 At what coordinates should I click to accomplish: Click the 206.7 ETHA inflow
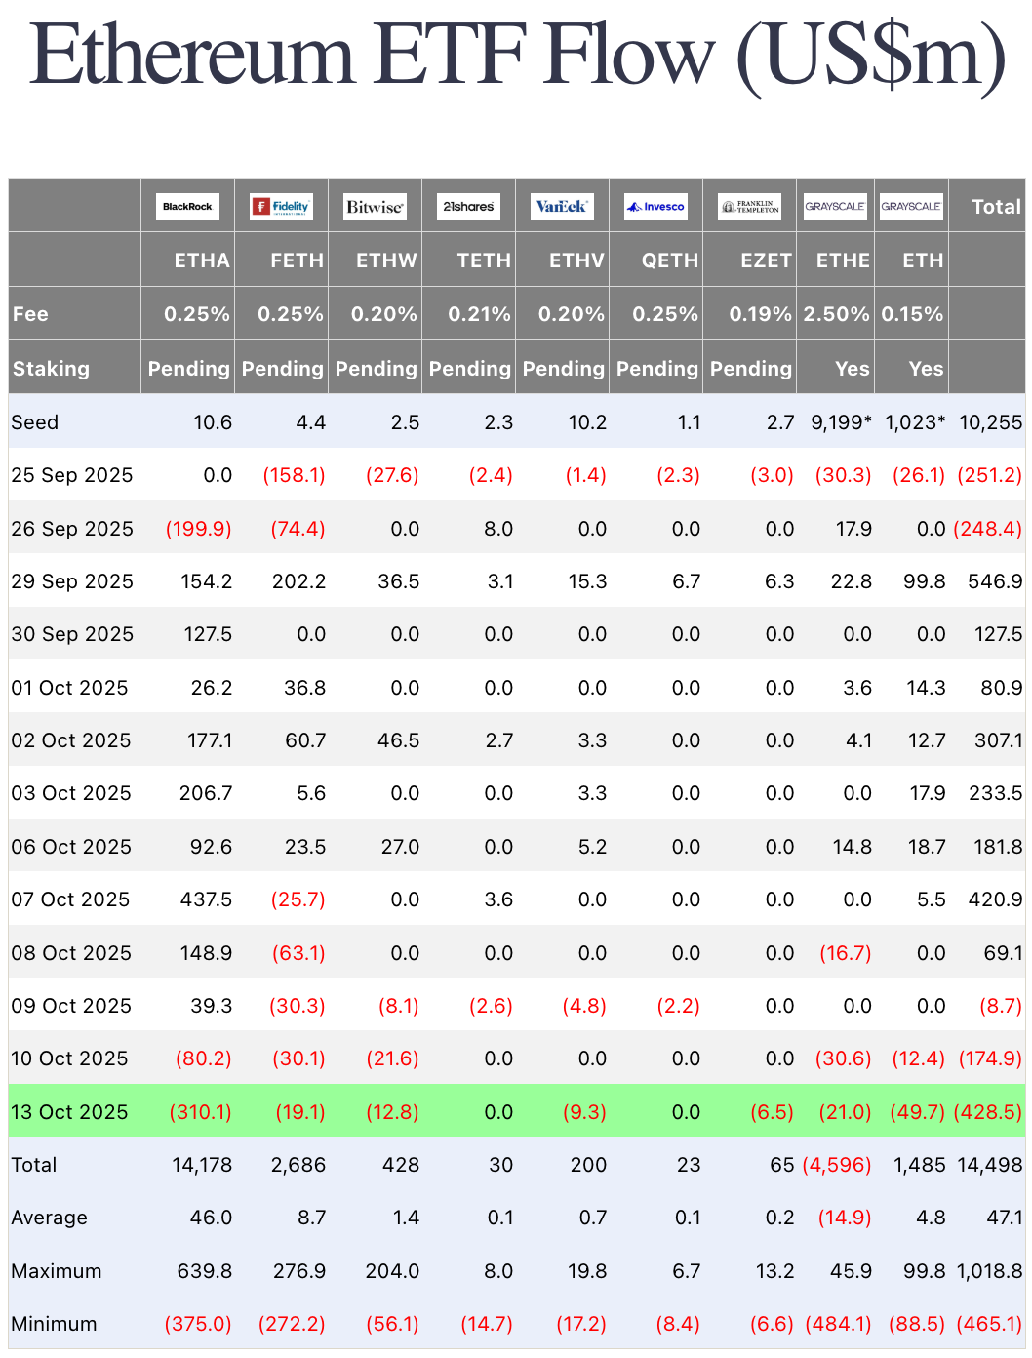click(206, 793)
